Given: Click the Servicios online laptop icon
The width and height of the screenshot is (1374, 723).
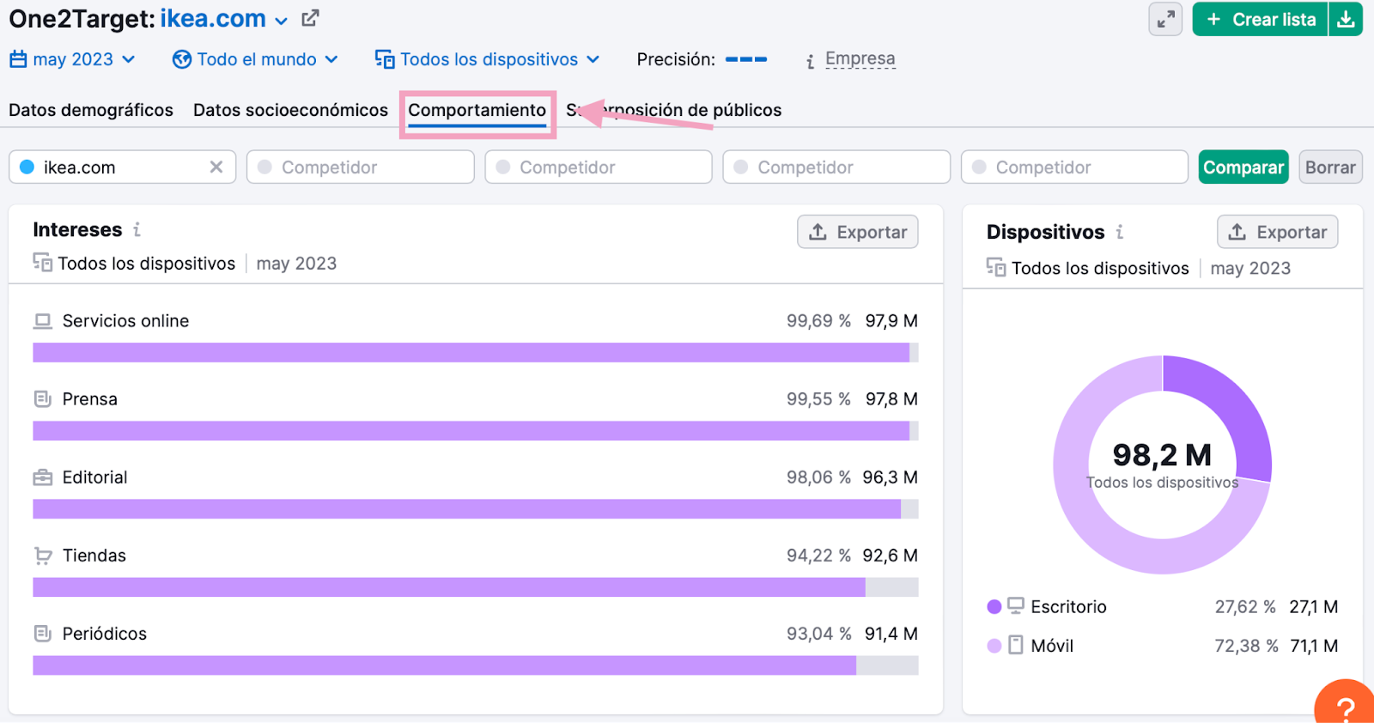Looking at the screenshot, I should point(43,321).
